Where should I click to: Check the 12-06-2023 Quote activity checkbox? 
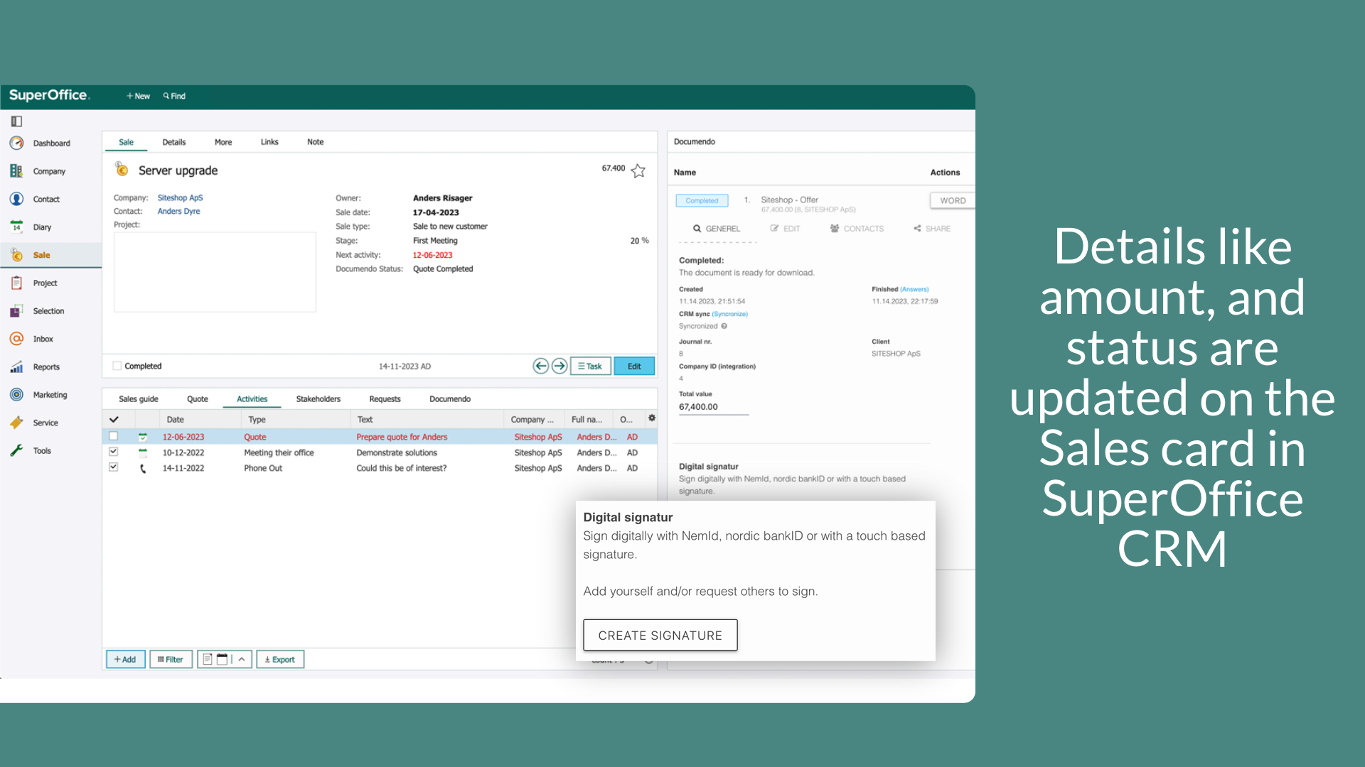click(113, 437)
